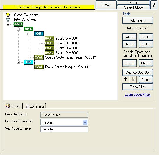Select the Details tab
The height and width of the screenshot is (155, 159).
(13, 106)
